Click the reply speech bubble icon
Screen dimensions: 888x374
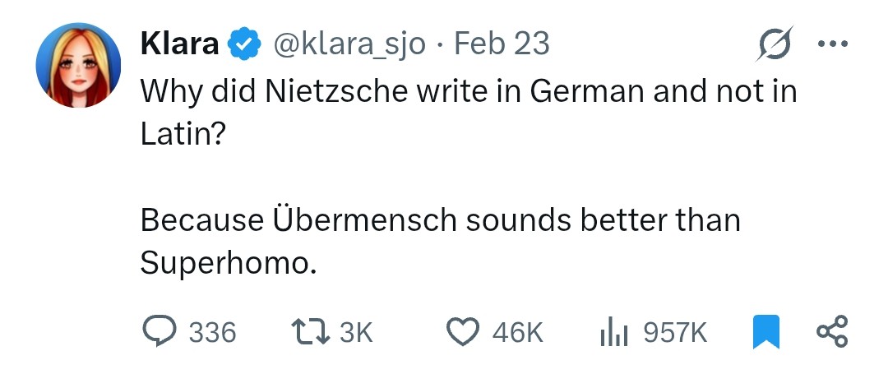coord(160,331)
